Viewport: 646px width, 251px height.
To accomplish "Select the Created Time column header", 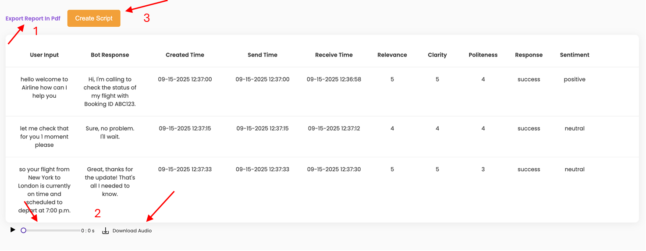I will (185, 55).
